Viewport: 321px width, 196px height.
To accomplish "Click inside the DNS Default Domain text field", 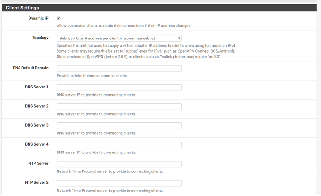I will pos(119,69).
